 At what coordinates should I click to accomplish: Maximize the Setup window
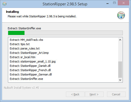coord(114,3)
